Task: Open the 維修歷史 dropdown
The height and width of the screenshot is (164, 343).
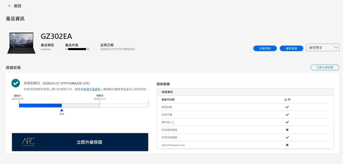Action: [323, 48]
